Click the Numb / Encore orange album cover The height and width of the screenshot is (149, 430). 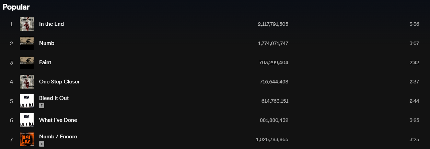click(27, 139)
